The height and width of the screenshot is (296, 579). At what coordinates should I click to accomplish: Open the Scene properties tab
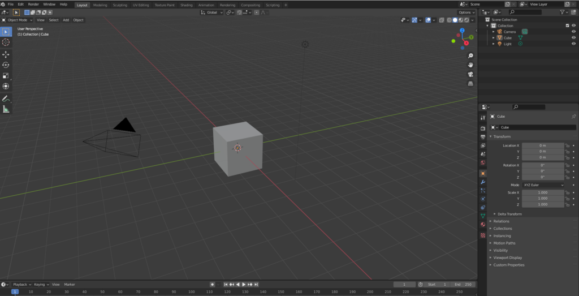(x=483, y=154)
